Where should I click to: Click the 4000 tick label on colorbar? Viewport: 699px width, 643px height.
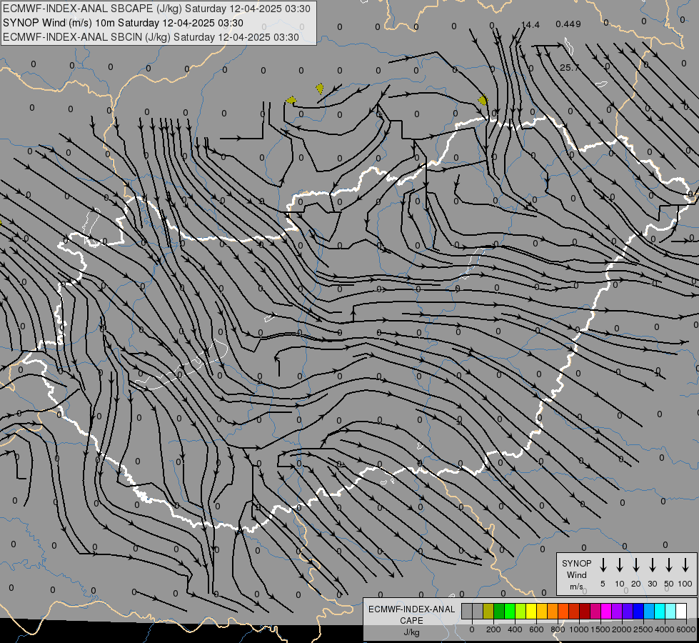point(665,629)
